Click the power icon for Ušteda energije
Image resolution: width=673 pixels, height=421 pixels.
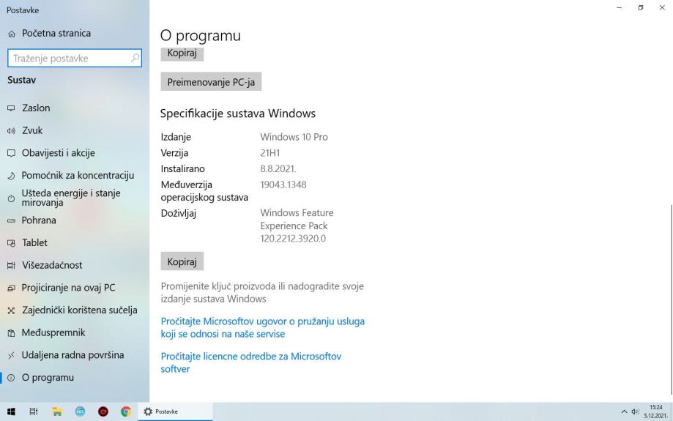[x=11, y=198]
